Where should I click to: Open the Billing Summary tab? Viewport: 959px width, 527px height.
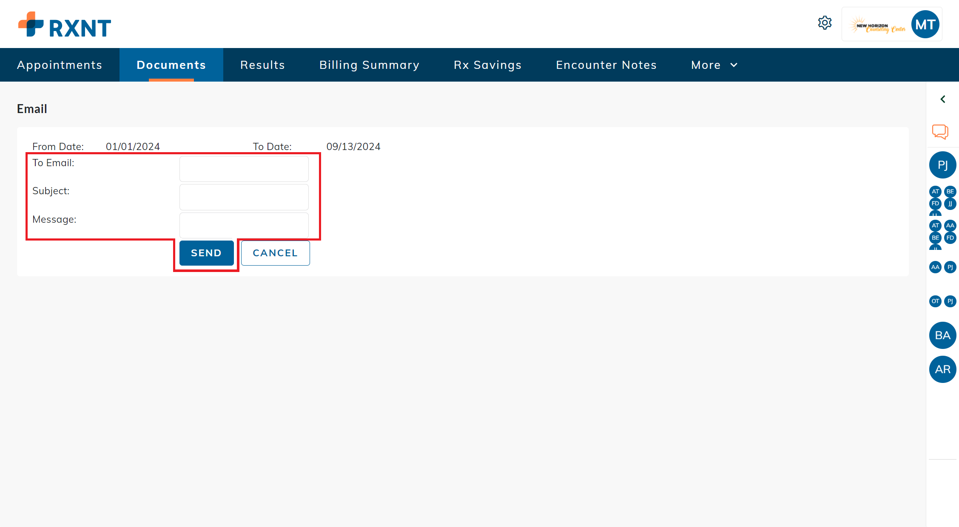(369, 65)
